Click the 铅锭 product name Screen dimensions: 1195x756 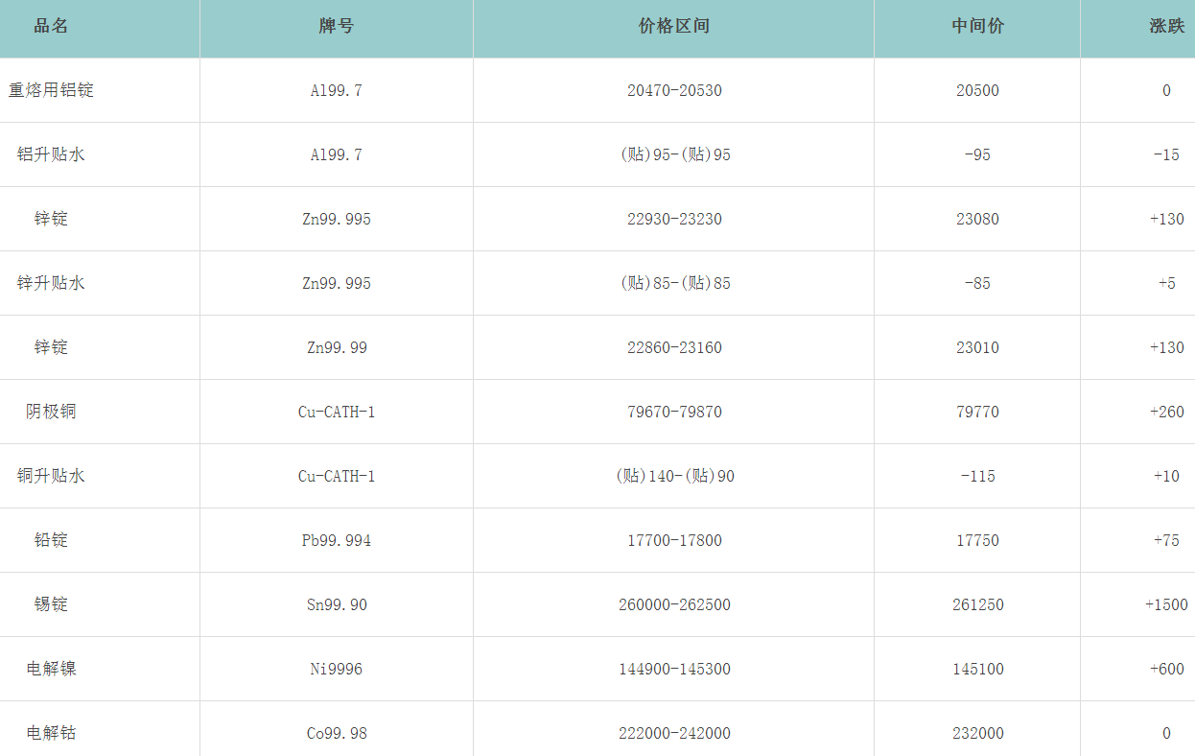(51, 540)
